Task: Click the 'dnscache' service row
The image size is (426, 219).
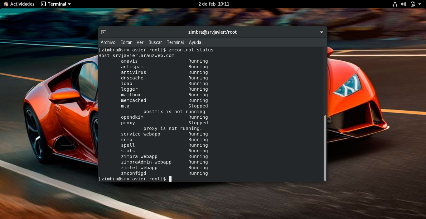Action: 164,78
